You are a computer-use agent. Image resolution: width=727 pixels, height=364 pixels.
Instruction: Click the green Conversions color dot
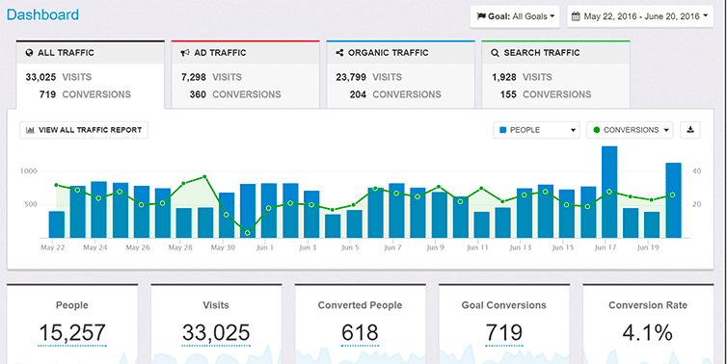(x=596, y=130)
